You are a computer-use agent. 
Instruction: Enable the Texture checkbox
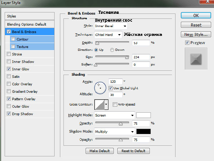click(13, 47)
